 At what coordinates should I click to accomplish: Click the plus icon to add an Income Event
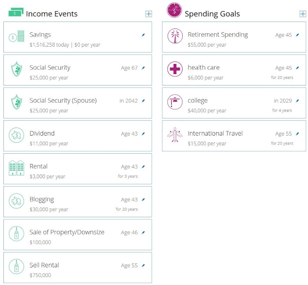149,14
